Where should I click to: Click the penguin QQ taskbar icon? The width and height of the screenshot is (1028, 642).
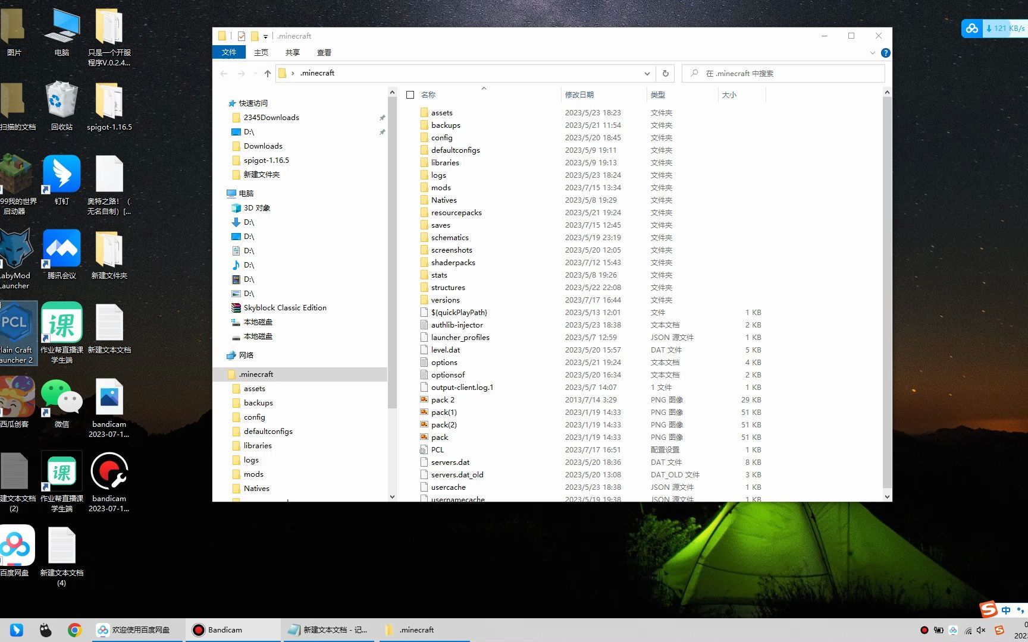tap(46, 630)
